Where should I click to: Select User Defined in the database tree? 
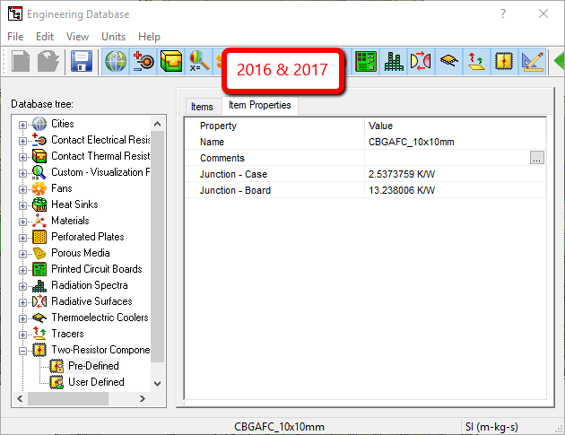pos(96,382)
